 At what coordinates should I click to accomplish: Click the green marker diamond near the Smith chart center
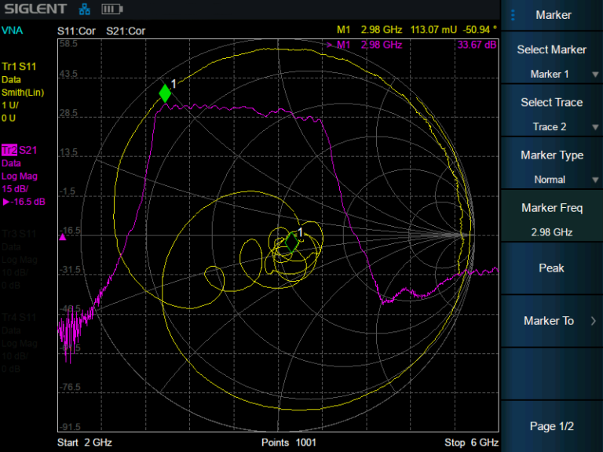[292, 242]
